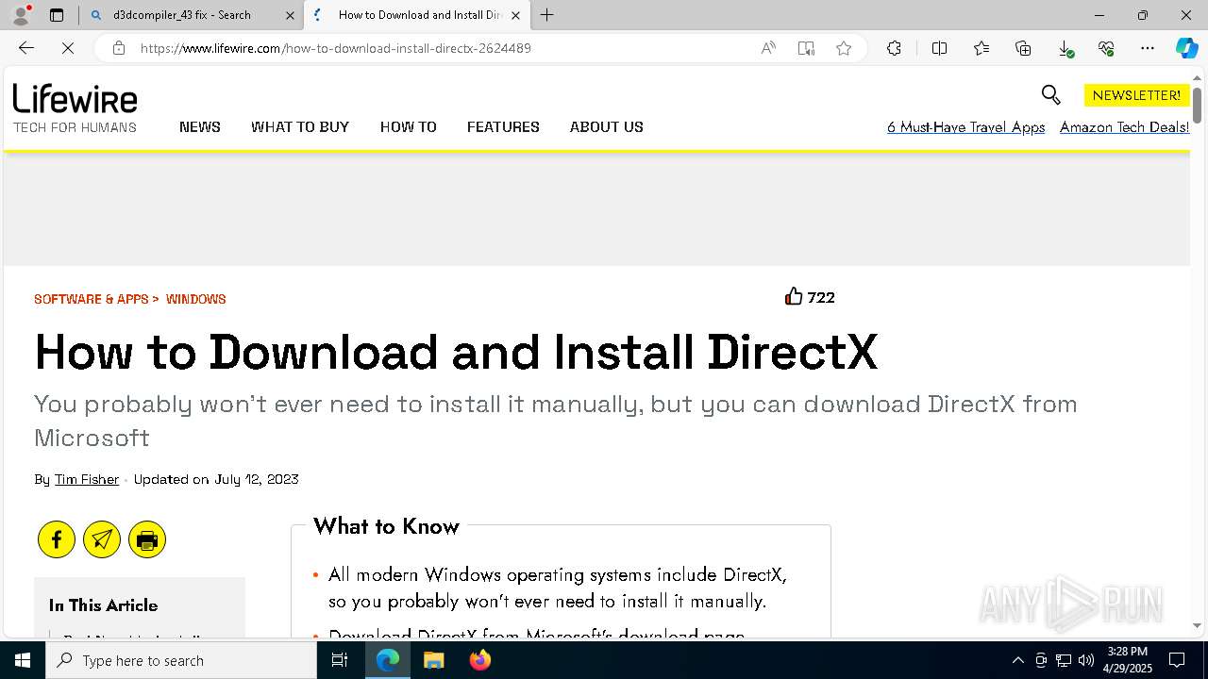Print the article
Viewport: 1208px width, 679px height.
pos(147,539)
